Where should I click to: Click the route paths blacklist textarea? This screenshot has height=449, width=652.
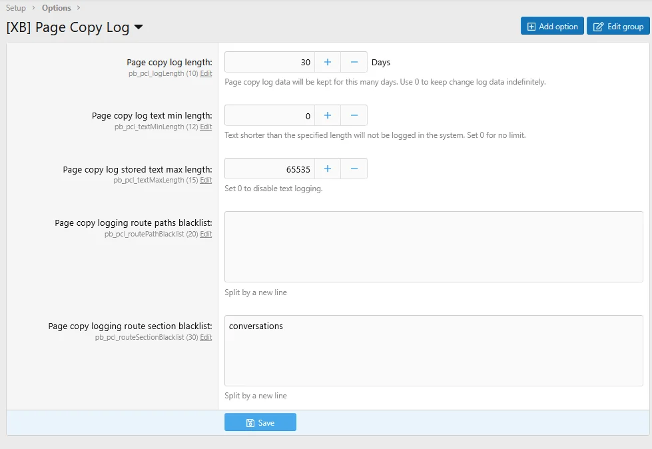(x=434, y=246)
